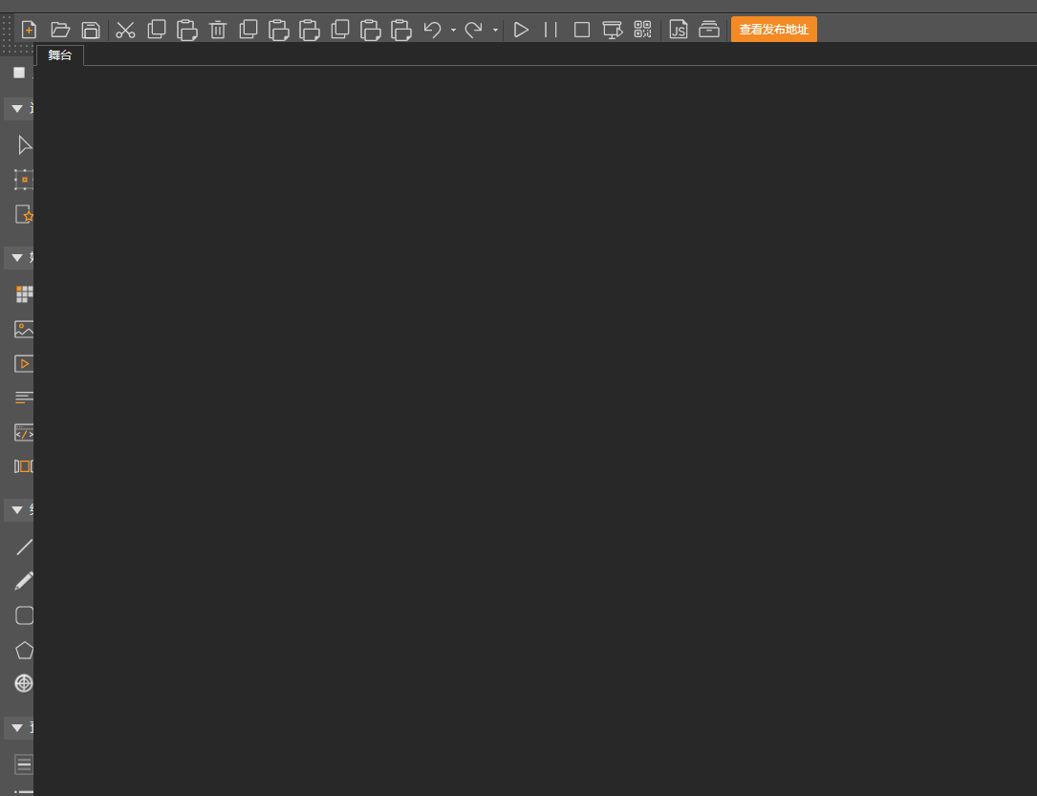This screenshot has height=796, width=1037.
Task: Click the stacked-tray icon right of the JS icon
Action: point(709,30)
